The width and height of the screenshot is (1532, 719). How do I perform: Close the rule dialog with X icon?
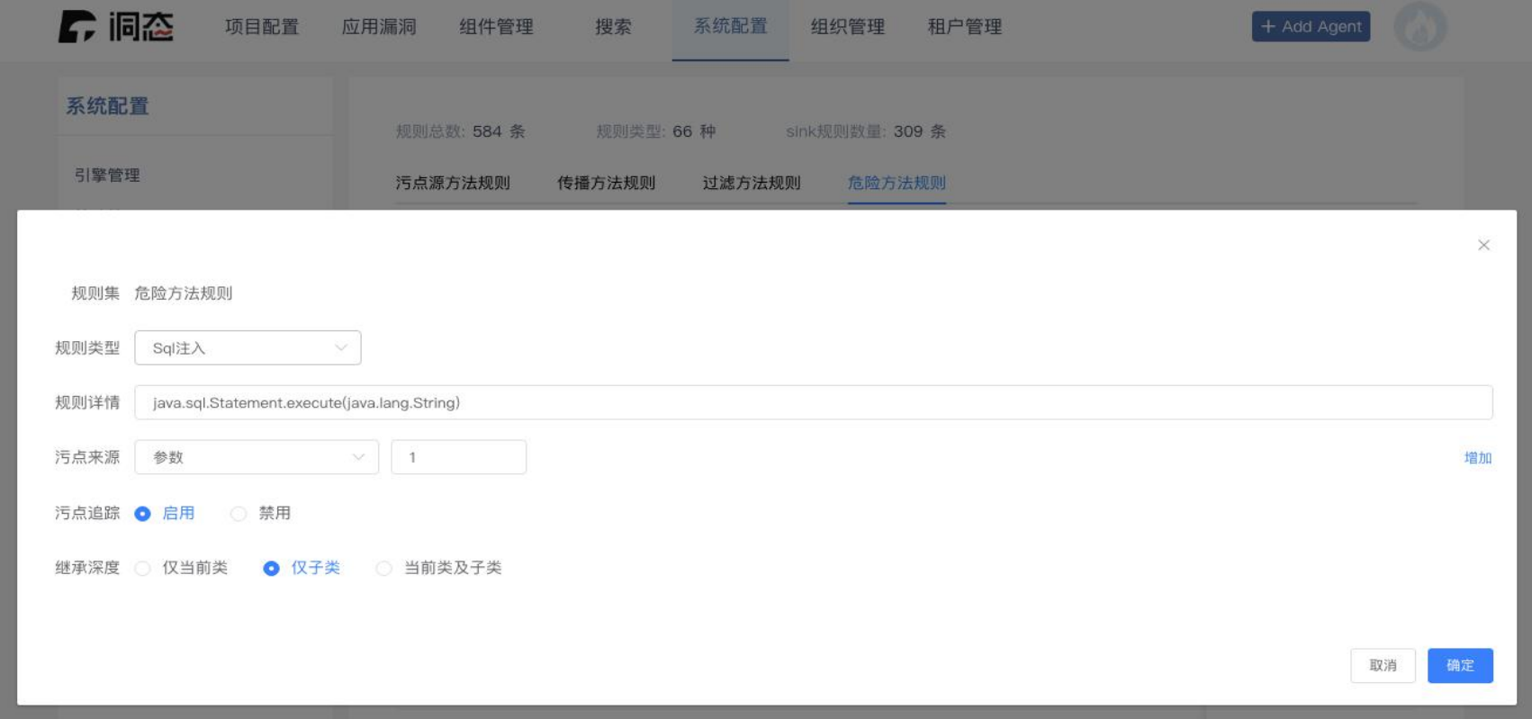pyautogui.click(x=1483, y=245)
